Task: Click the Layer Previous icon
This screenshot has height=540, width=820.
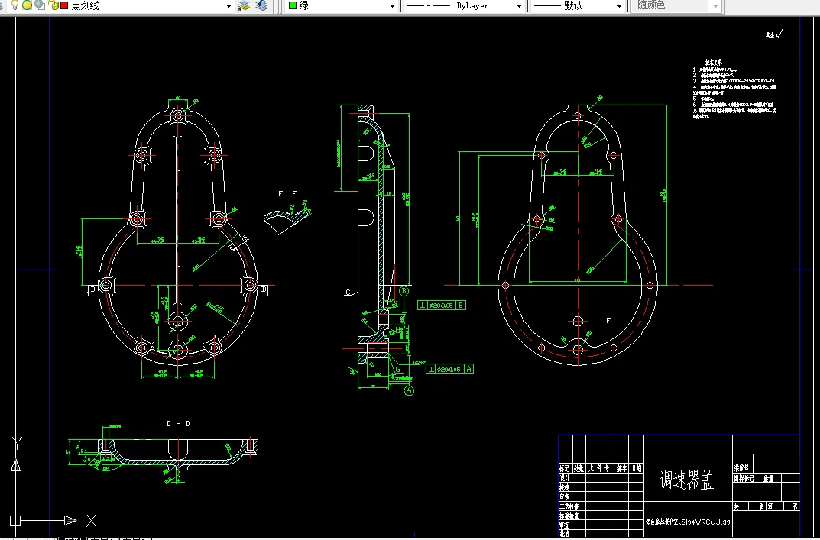Action: coord(261,5)
